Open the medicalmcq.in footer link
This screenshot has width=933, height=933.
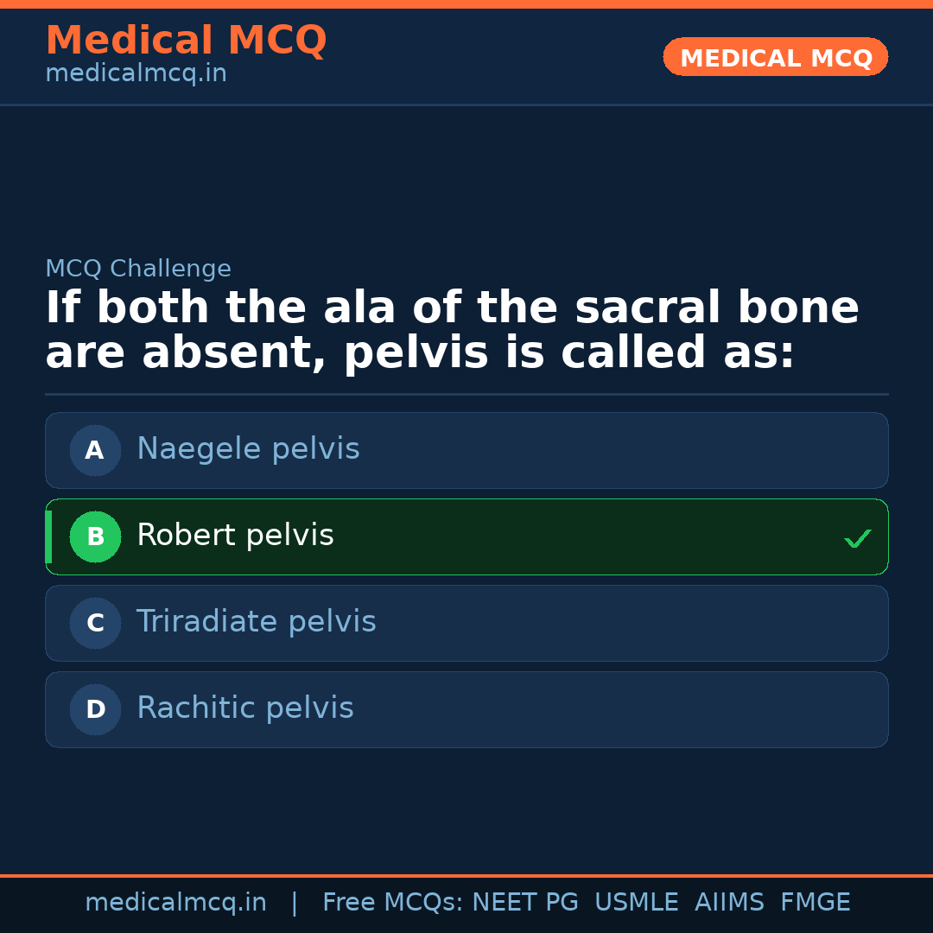tap(176, 901)
